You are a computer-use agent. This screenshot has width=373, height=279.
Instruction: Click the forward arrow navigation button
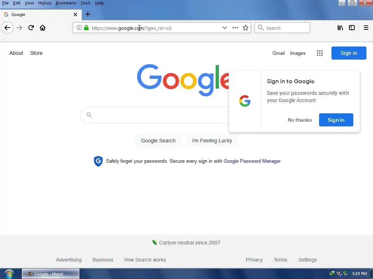(x=19, y=28)
